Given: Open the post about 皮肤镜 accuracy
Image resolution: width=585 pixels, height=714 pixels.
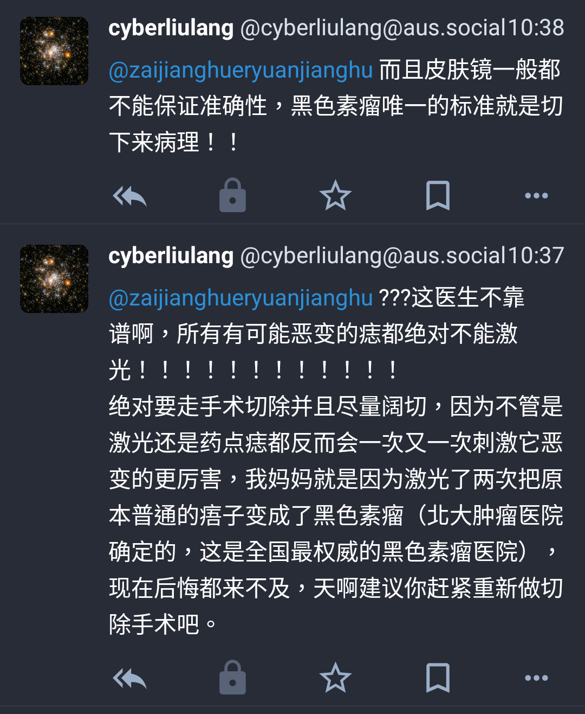Looking at the screenshot, I should click(336, 106).
